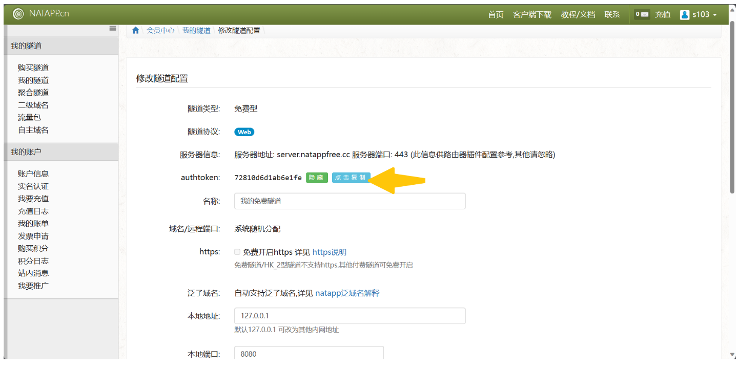The height and width of the screenshot is (369, 739).
Task: Click the blue Web protocol badge
Action: click(x=244, y=132)
